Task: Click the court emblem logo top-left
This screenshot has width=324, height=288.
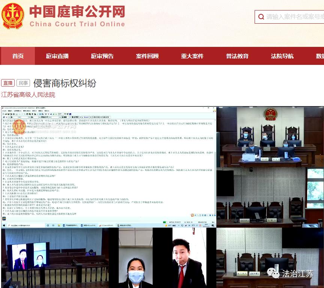Action: point(13,16)
